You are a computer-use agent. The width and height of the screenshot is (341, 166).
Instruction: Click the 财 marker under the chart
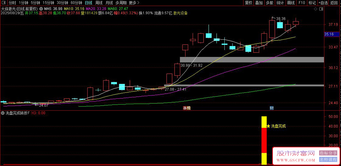(272, 108)
